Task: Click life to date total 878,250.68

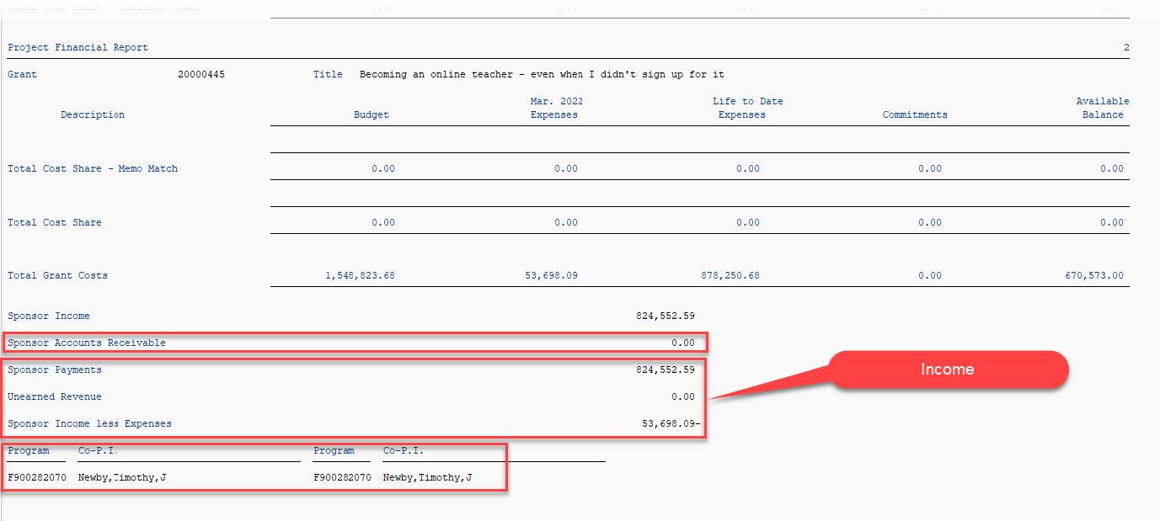Action: 730,275
